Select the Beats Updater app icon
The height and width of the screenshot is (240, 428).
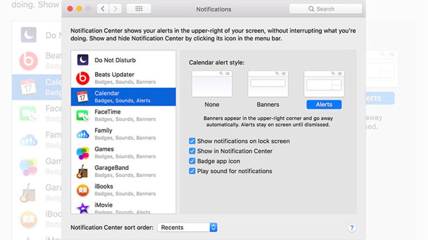coord(83,78)
